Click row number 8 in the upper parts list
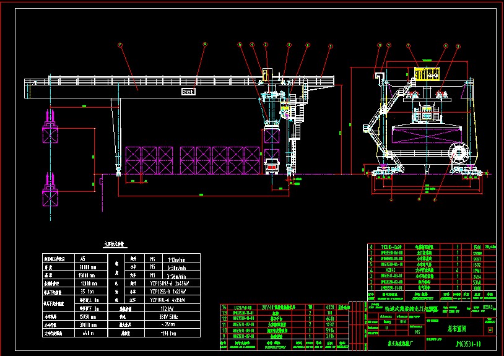 coord(371,246)
